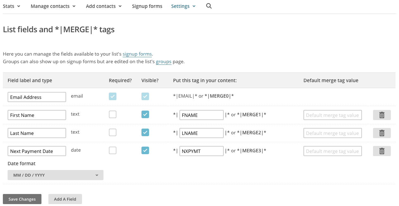Uncheck Visible checkbox for Last Name

click(145, 132)
